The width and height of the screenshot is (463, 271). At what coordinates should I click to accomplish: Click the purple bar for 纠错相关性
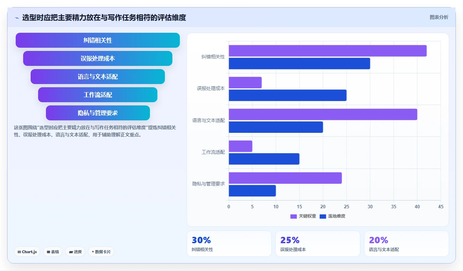coord(327,51)
